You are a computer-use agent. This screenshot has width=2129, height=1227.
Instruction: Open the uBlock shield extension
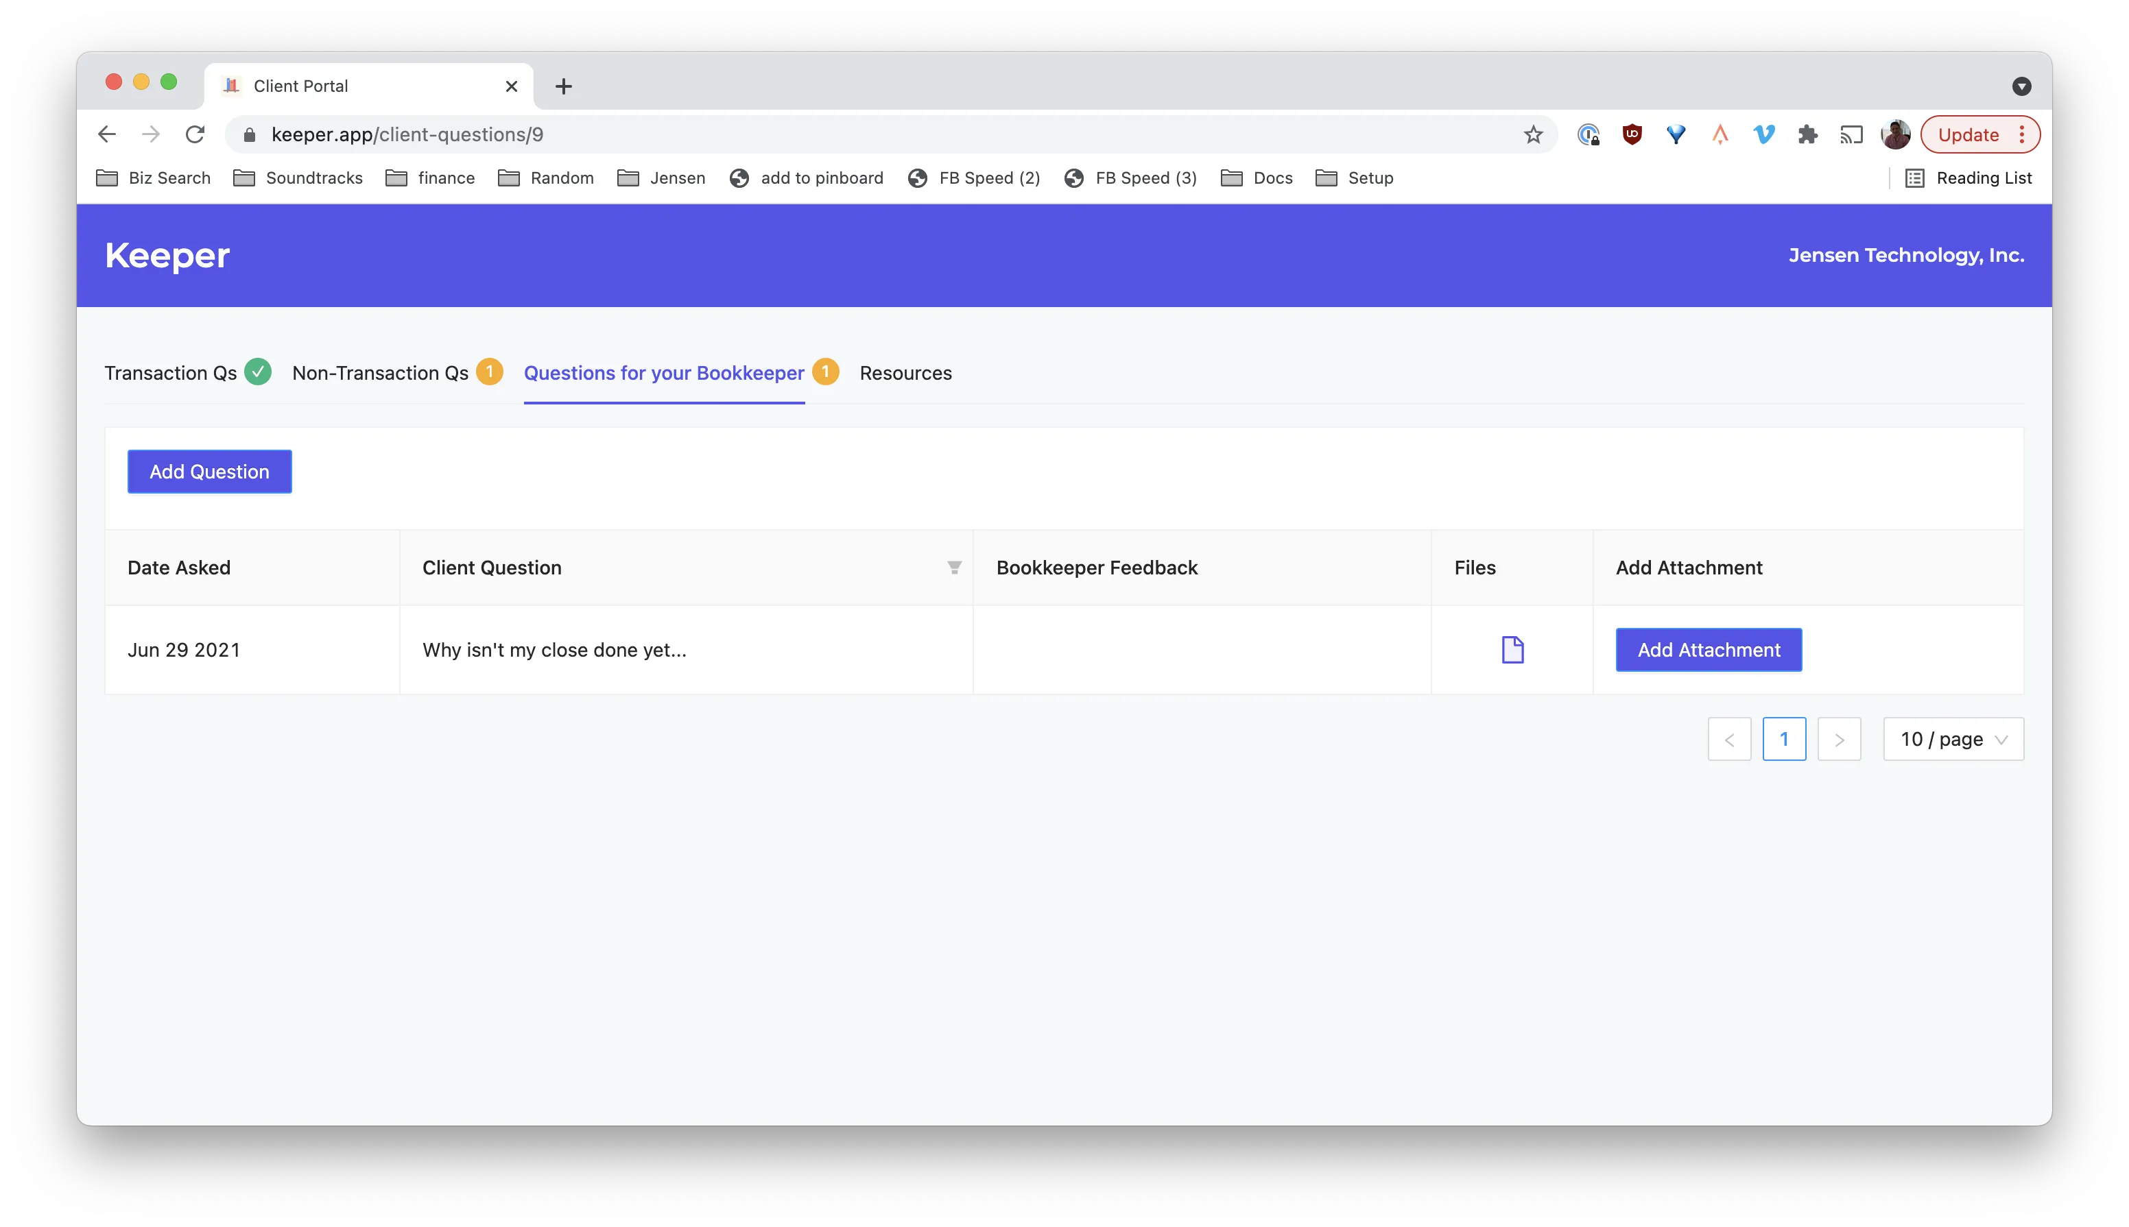[x=1632, y=135]
